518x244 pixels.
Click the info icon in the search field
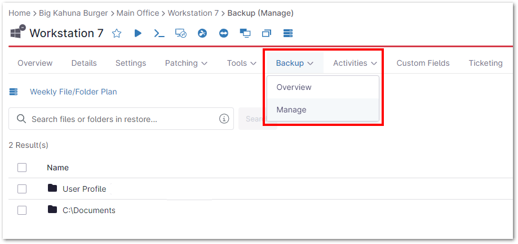tap(224, 119)
